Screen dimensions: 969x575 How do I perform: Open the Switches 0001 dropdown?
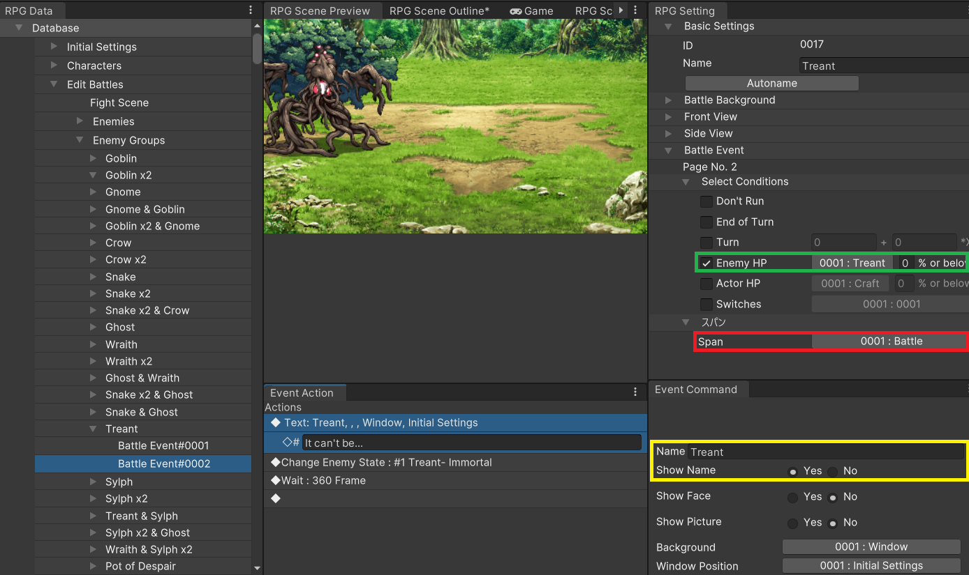pyautogui.click(x=890, y=304)
